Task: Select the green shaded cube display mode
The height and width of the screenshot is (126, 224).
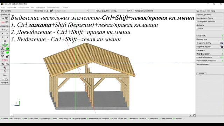Action: tap(7, 49)
